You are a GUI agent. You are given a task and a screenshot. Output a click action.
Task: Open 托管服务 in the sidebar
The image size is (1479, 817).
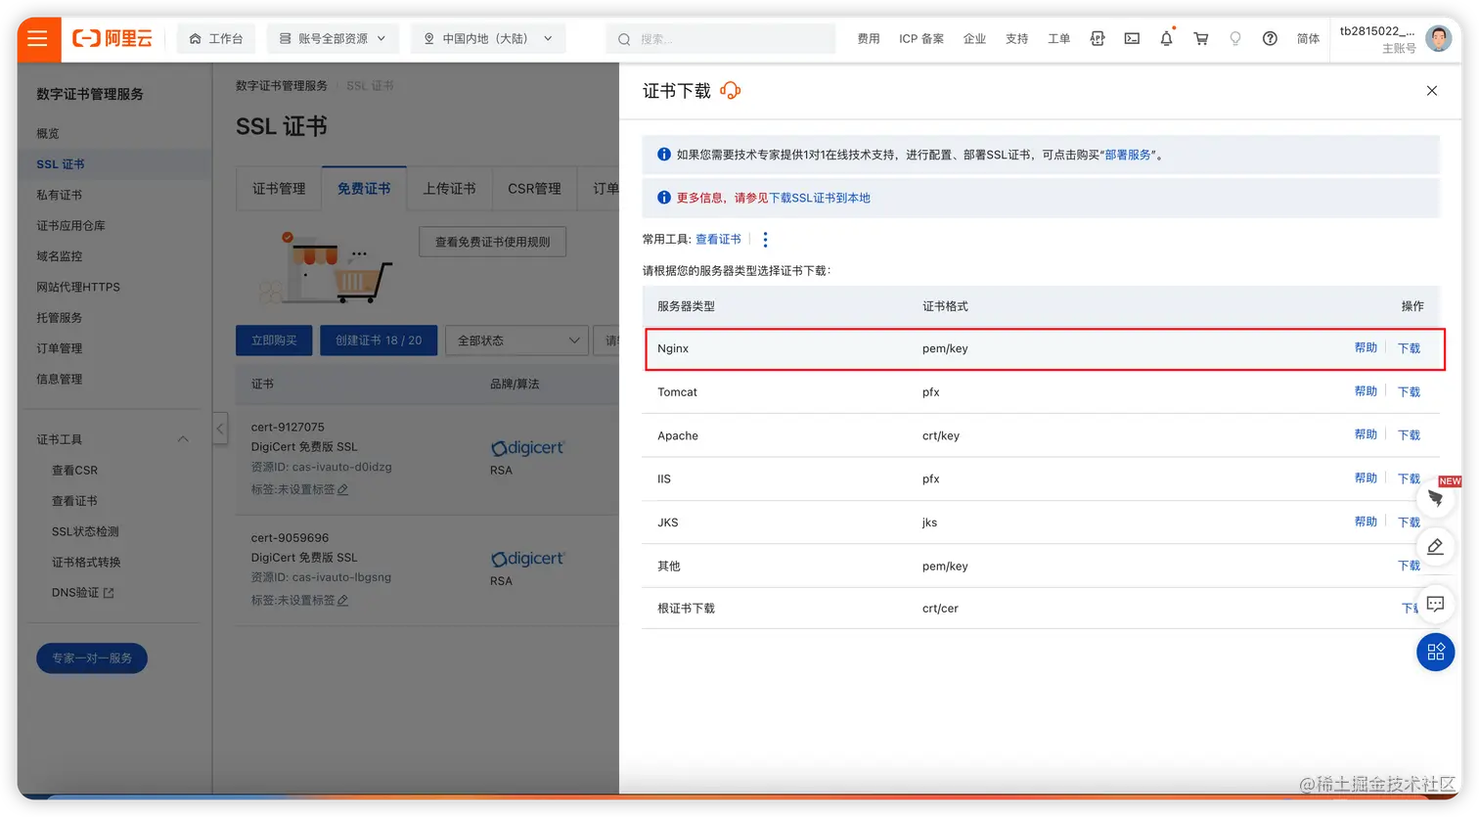coord(60,318)
